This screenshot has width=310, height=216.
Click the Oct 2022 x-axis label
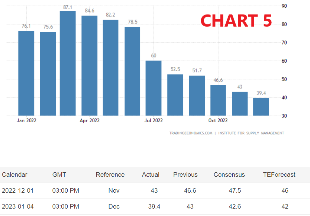[x=218, y=120]
